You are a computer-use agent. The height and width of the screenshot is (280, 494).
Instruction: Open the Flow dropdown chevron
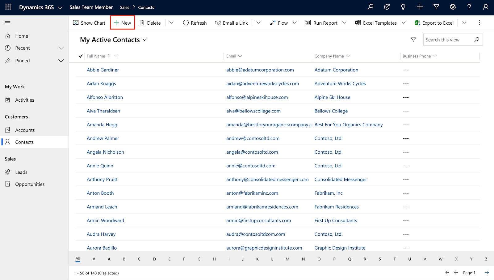295,22
